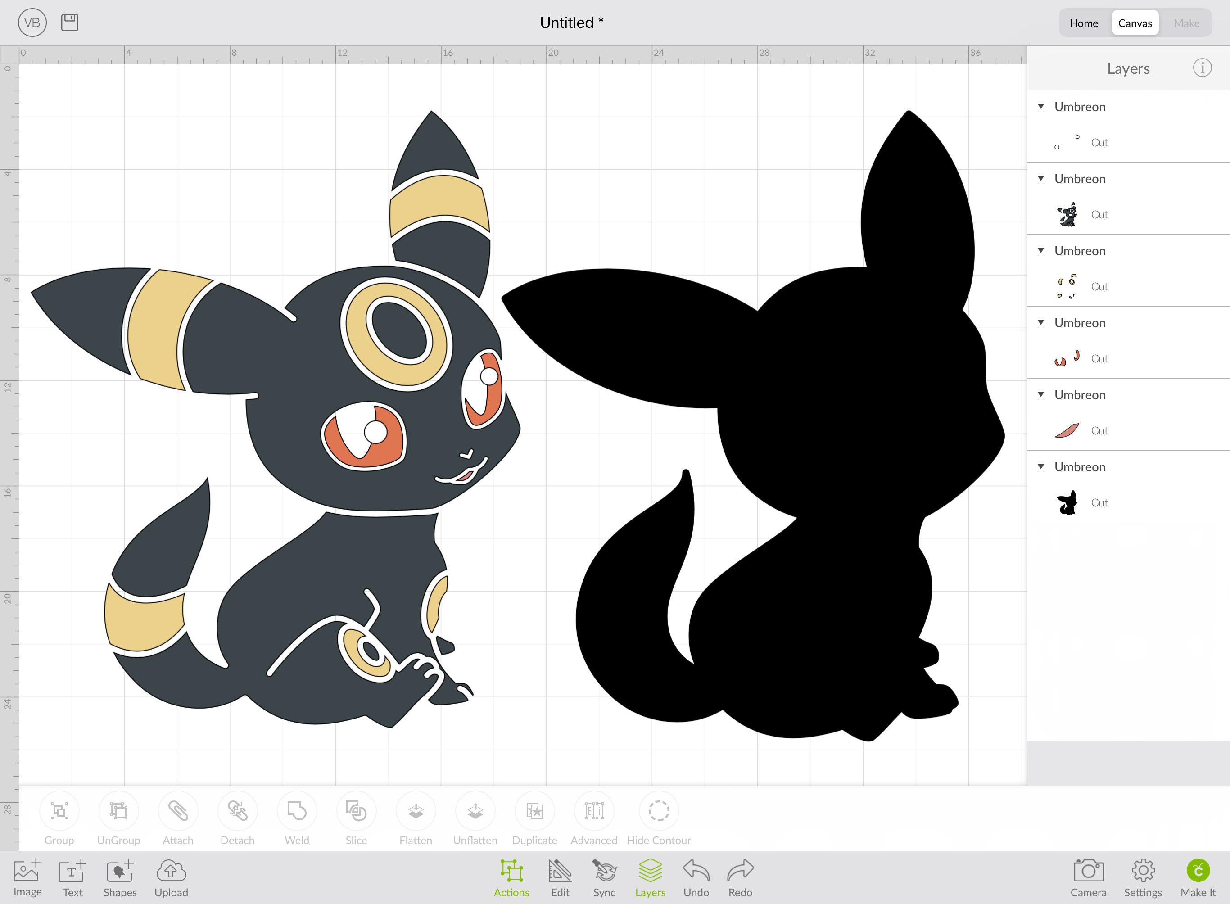Open Settings gear
The height and width of the screenshot is (904, 1230).
1143,878
